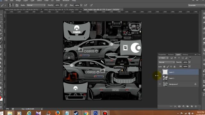
Task: Select the Zoom tool in toolbox
Action: 1,92
